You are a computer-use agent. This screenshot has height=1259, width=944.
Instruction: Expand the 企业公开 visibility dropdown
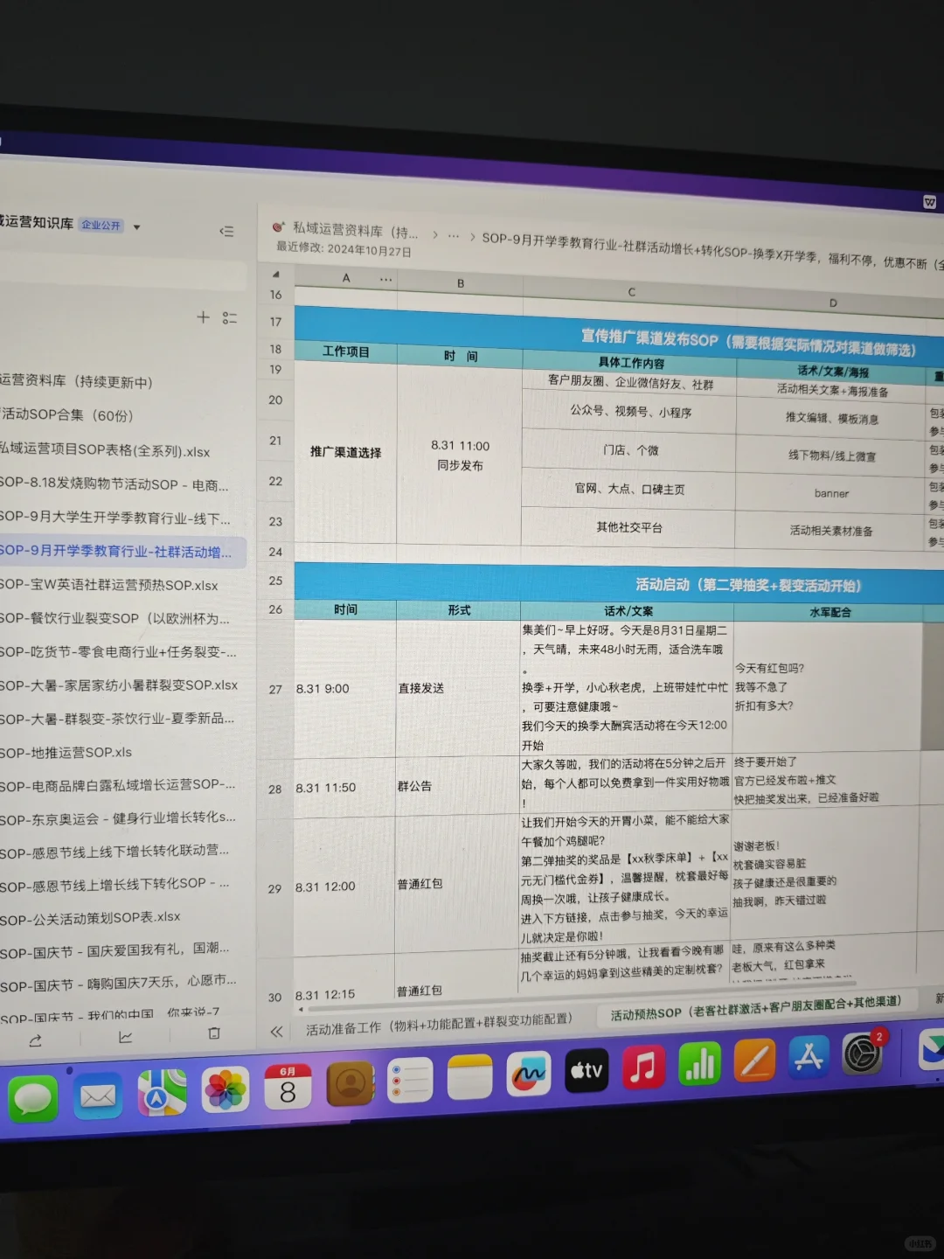[136, 226]
